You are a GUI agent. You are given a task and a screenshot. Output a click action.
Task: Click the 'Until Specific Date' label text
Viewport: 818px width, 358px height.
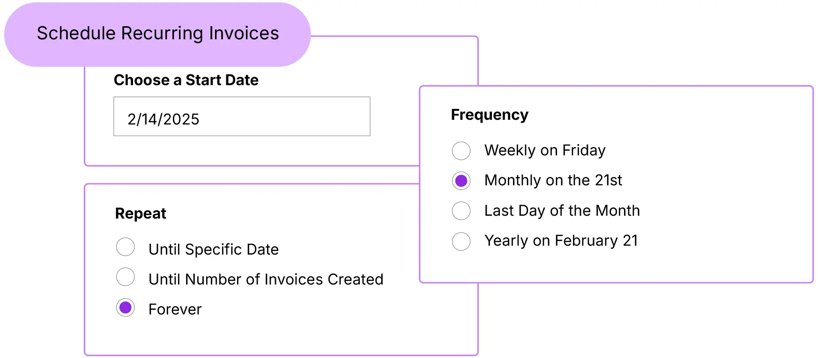(214, 249)
